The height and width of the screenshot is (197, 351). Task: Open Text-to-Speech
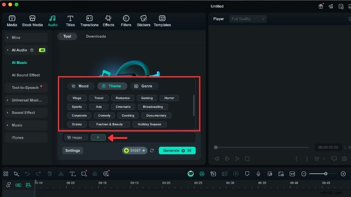(26, 88)
